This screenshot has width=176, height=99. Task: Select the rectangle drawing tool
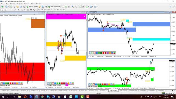(31, 10)
